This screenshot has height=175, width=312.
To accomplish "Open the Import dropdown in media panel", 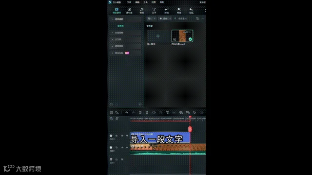I will pos(152,18).
